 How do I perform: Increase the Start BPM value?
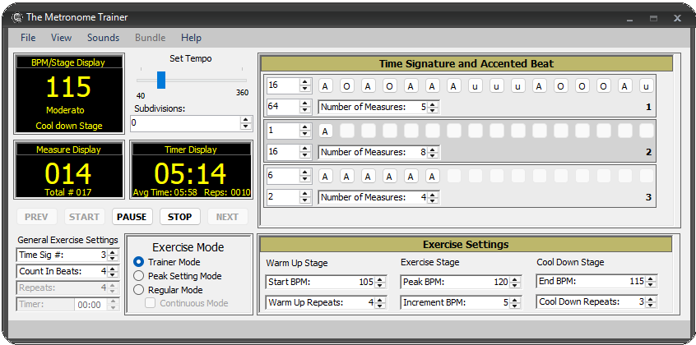click(x=380, y=279)
